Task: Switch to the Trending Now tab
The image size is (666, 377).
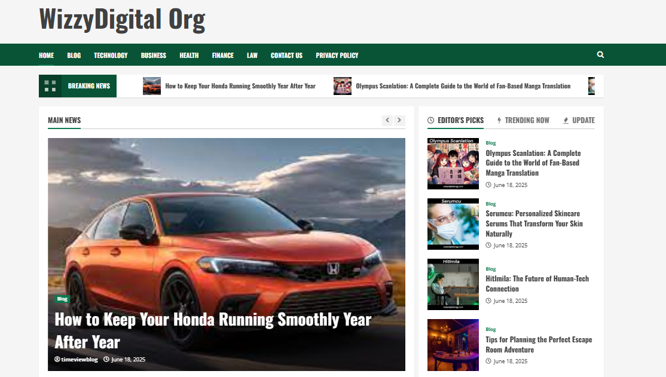Action: 523,120
